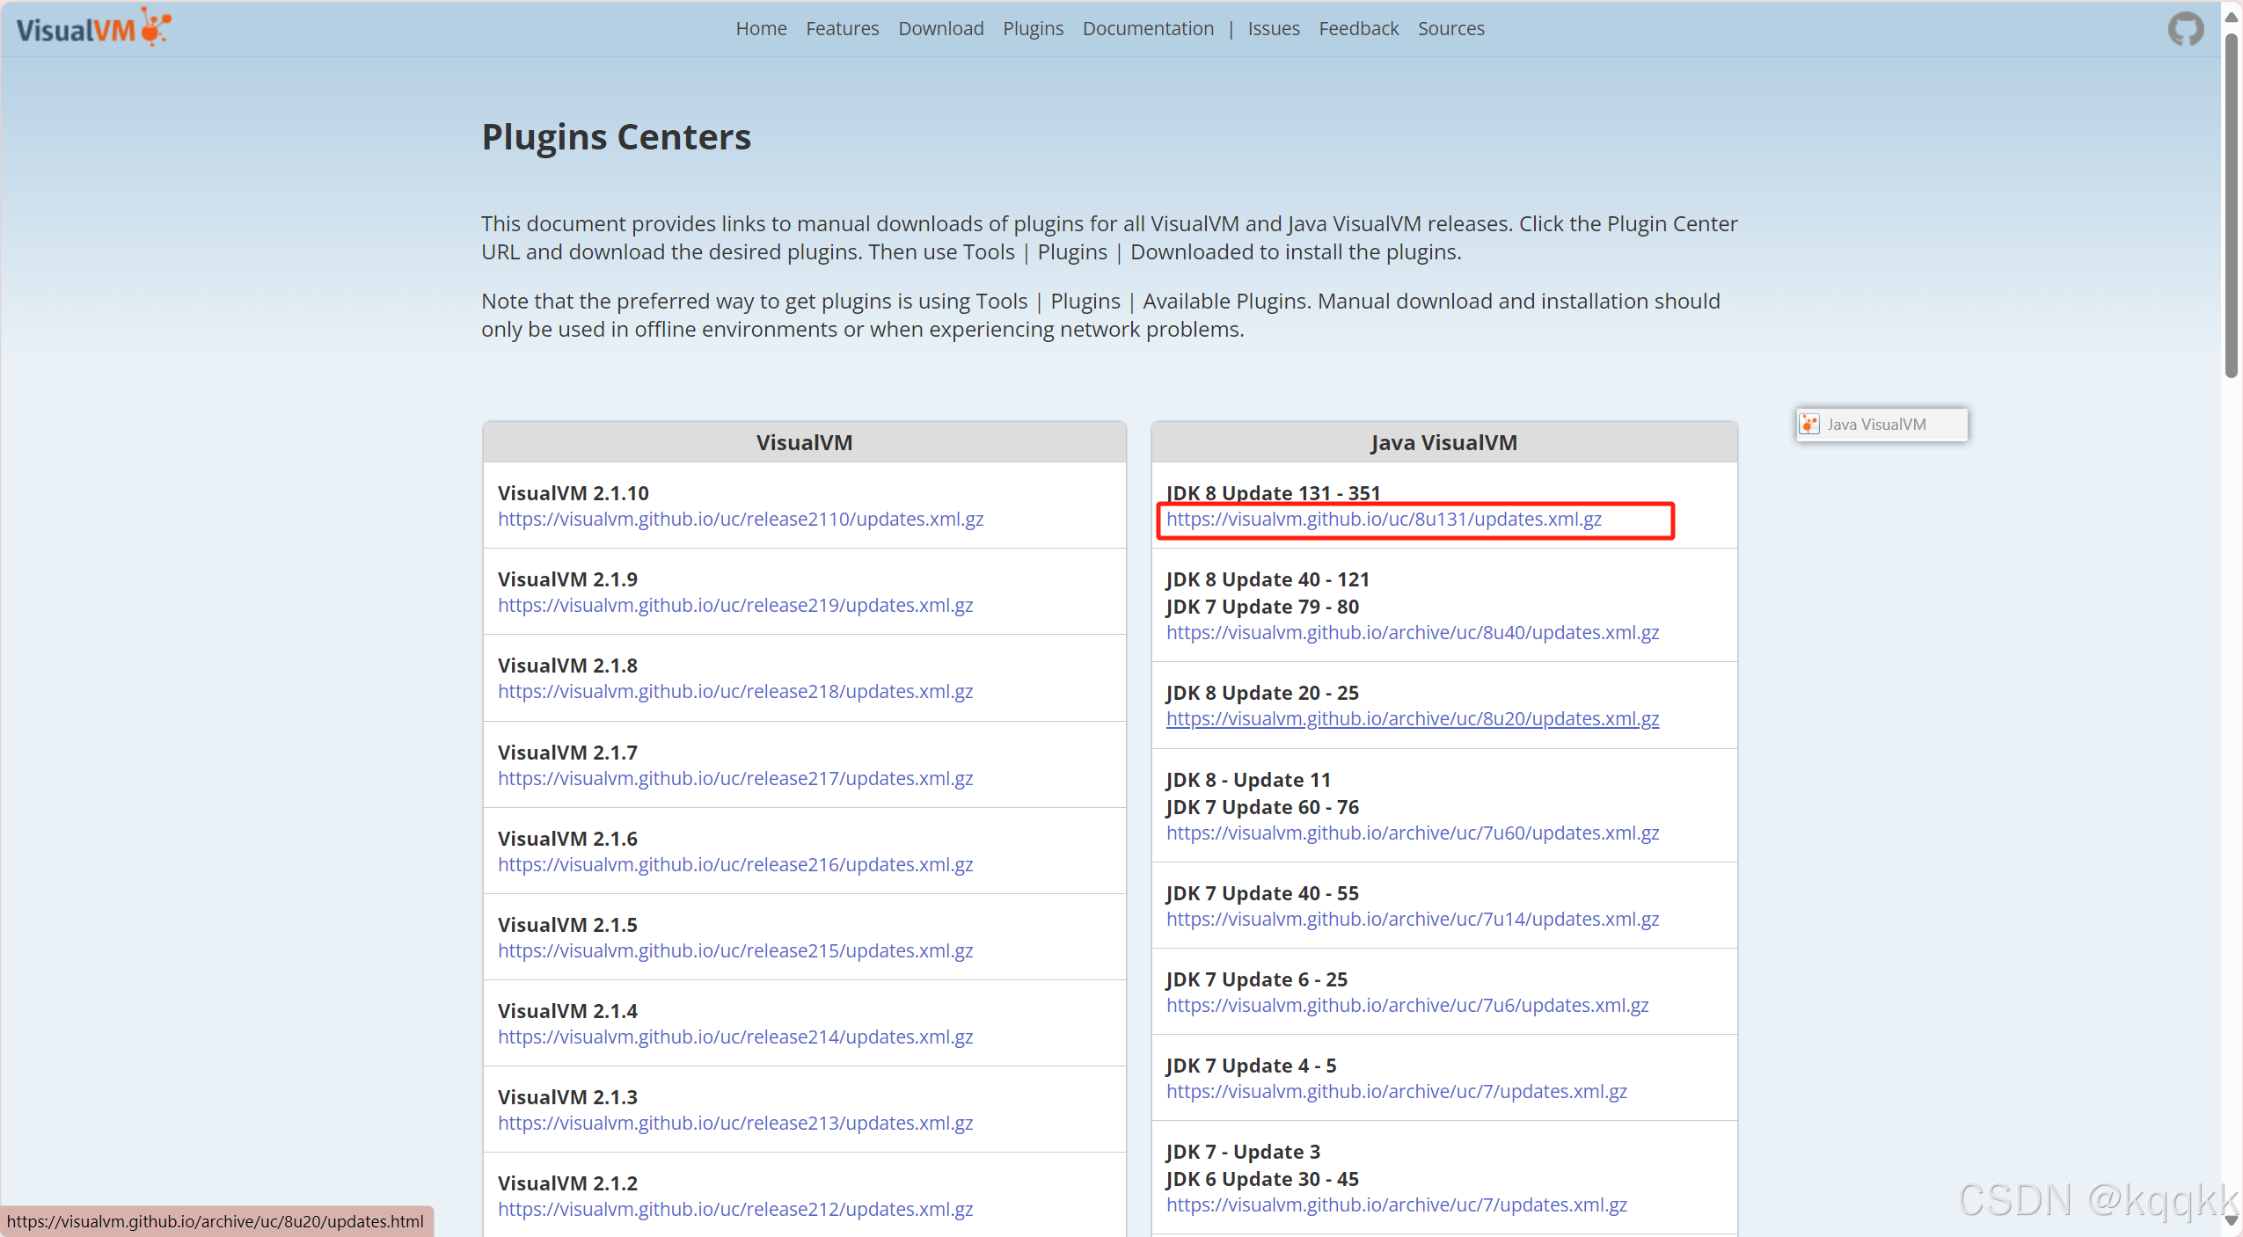Go to the Features page

point(842,29)
